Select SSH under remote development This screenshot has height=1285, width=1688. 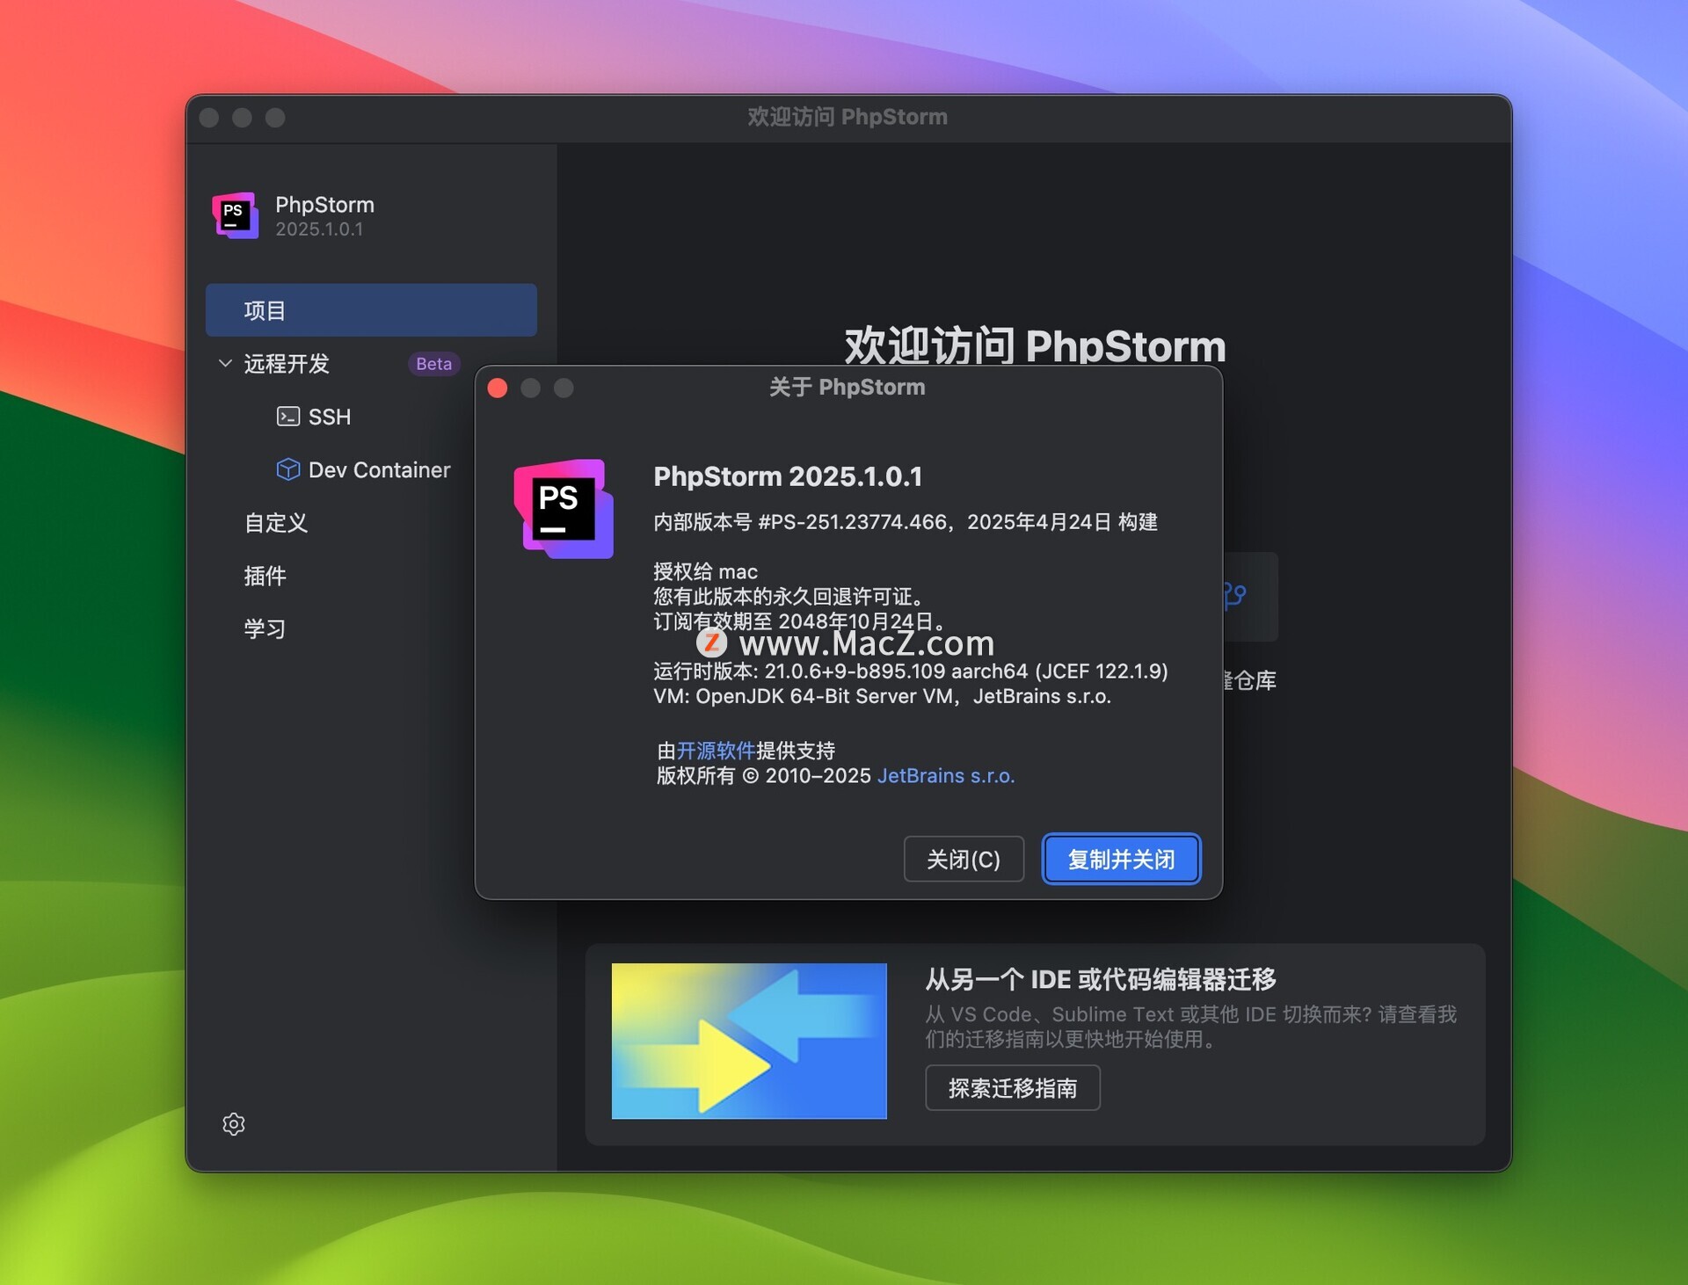(x=330, y=417)
